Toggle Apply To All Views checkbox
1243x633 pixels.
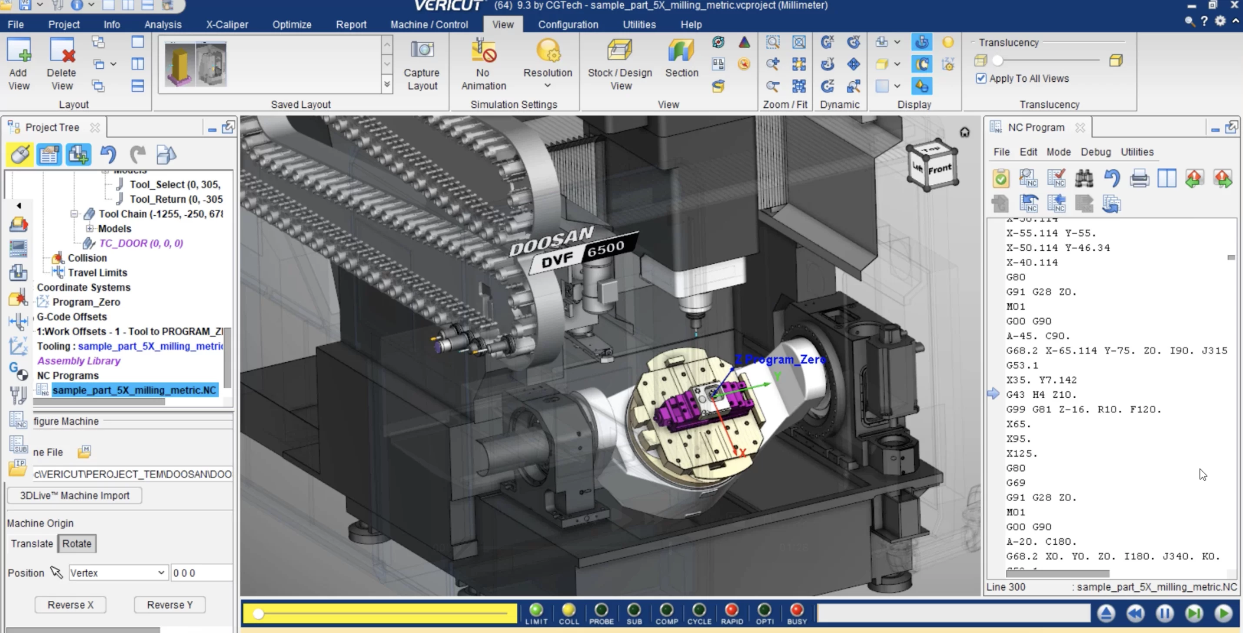pos(980,78)
